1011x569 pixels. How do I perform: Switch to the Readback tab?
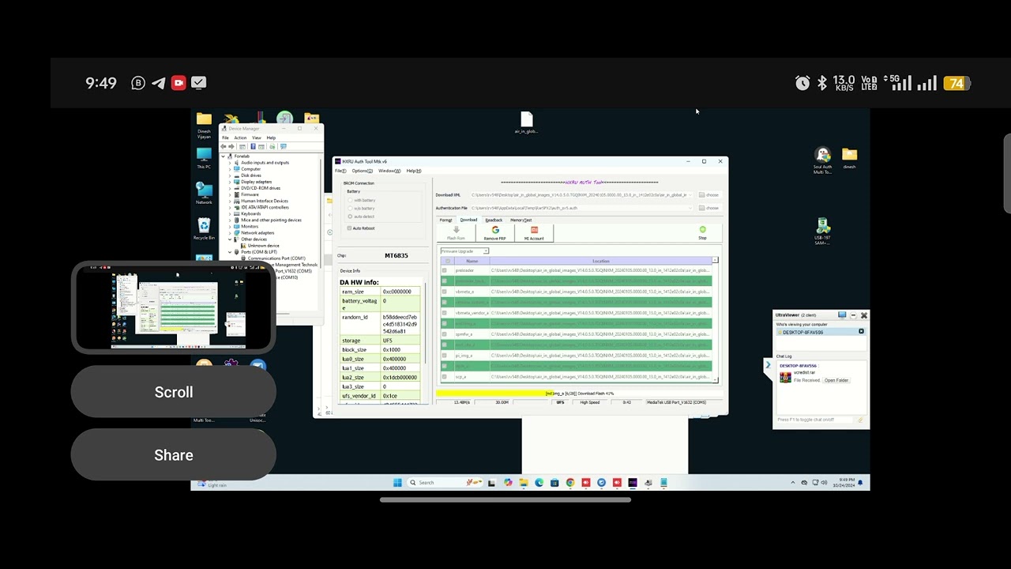click(x=494, y=220)
